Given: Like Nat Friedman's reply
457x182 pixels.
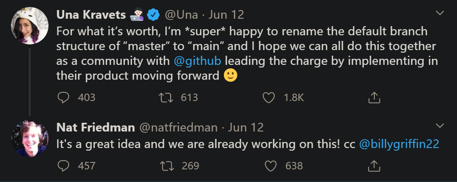Looking at the screenshot, I should [271, 166].
